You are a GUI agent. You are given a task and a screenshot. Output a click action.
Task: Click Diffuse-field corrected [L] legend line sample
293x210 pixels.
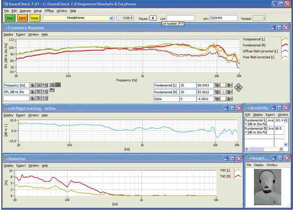[x=284, y=51]
